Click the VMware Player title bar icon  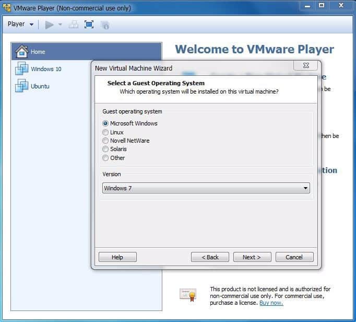7,8
